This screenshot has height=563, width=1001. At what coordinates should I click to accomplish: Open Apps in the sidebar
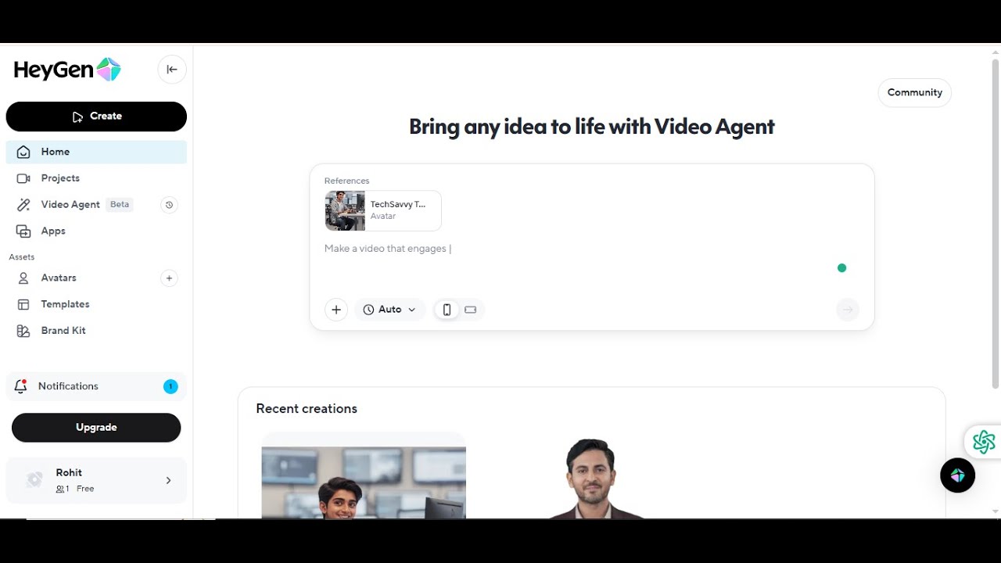(x=96, y=231)
